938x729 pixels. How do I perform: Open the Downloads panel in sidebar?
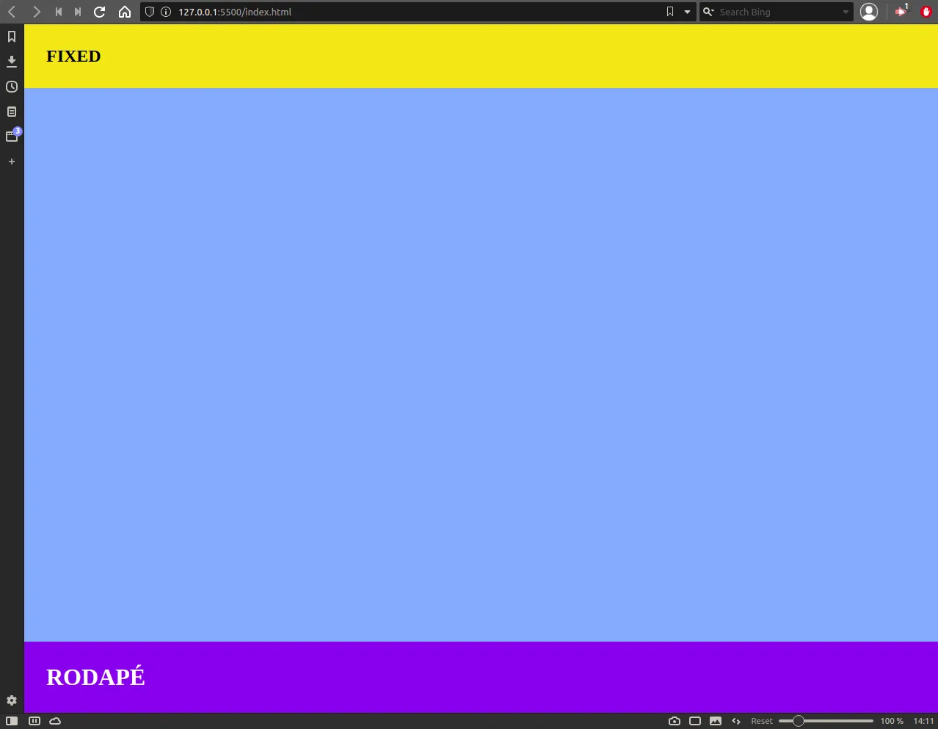(x=12, y=62)
